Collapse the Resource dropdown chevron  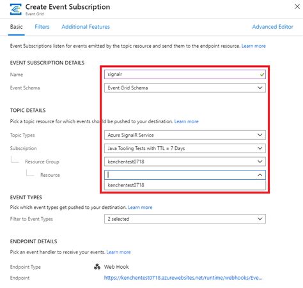260,175
